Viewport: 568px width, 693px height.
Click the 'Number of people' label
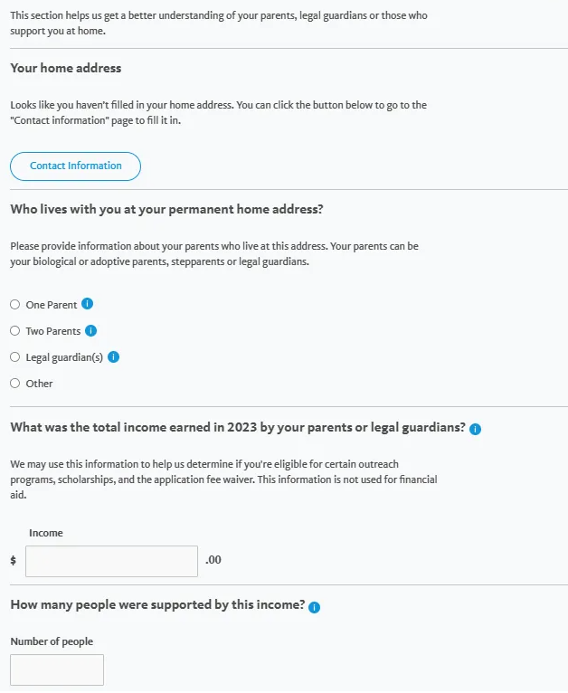(x=52, y=641)
